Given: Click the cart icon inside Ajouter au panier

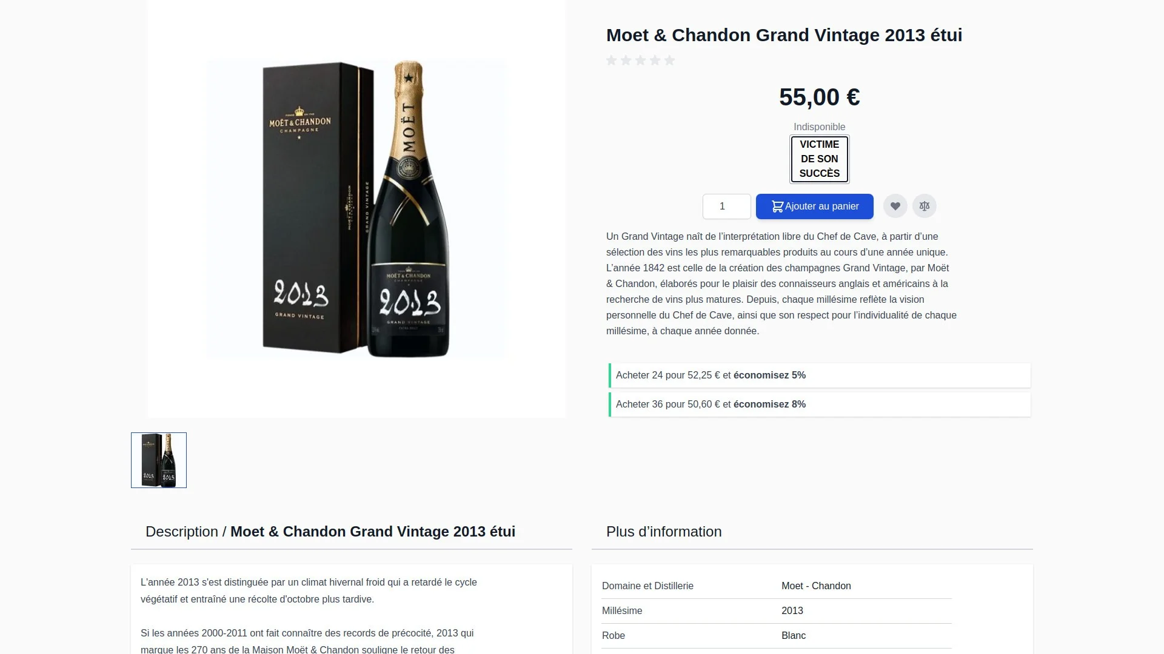Looking at the screenshot, I should coord(777,206).
